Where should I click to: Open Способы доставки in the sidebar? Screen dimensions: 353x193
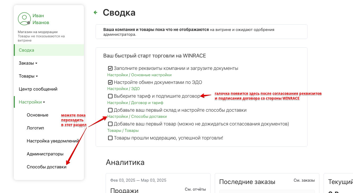(47, 167)
